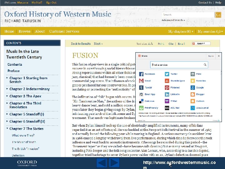Click the Text size A A control

[144, 44]
